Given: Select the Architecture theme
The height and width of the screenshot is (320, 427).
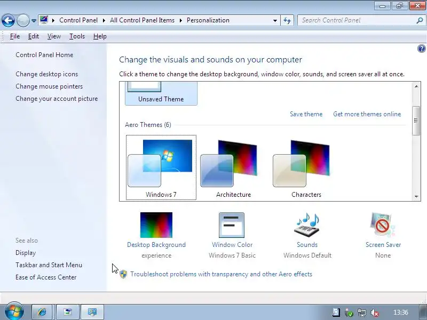Looking at the screenshot, I should click(x=233, y=167).
